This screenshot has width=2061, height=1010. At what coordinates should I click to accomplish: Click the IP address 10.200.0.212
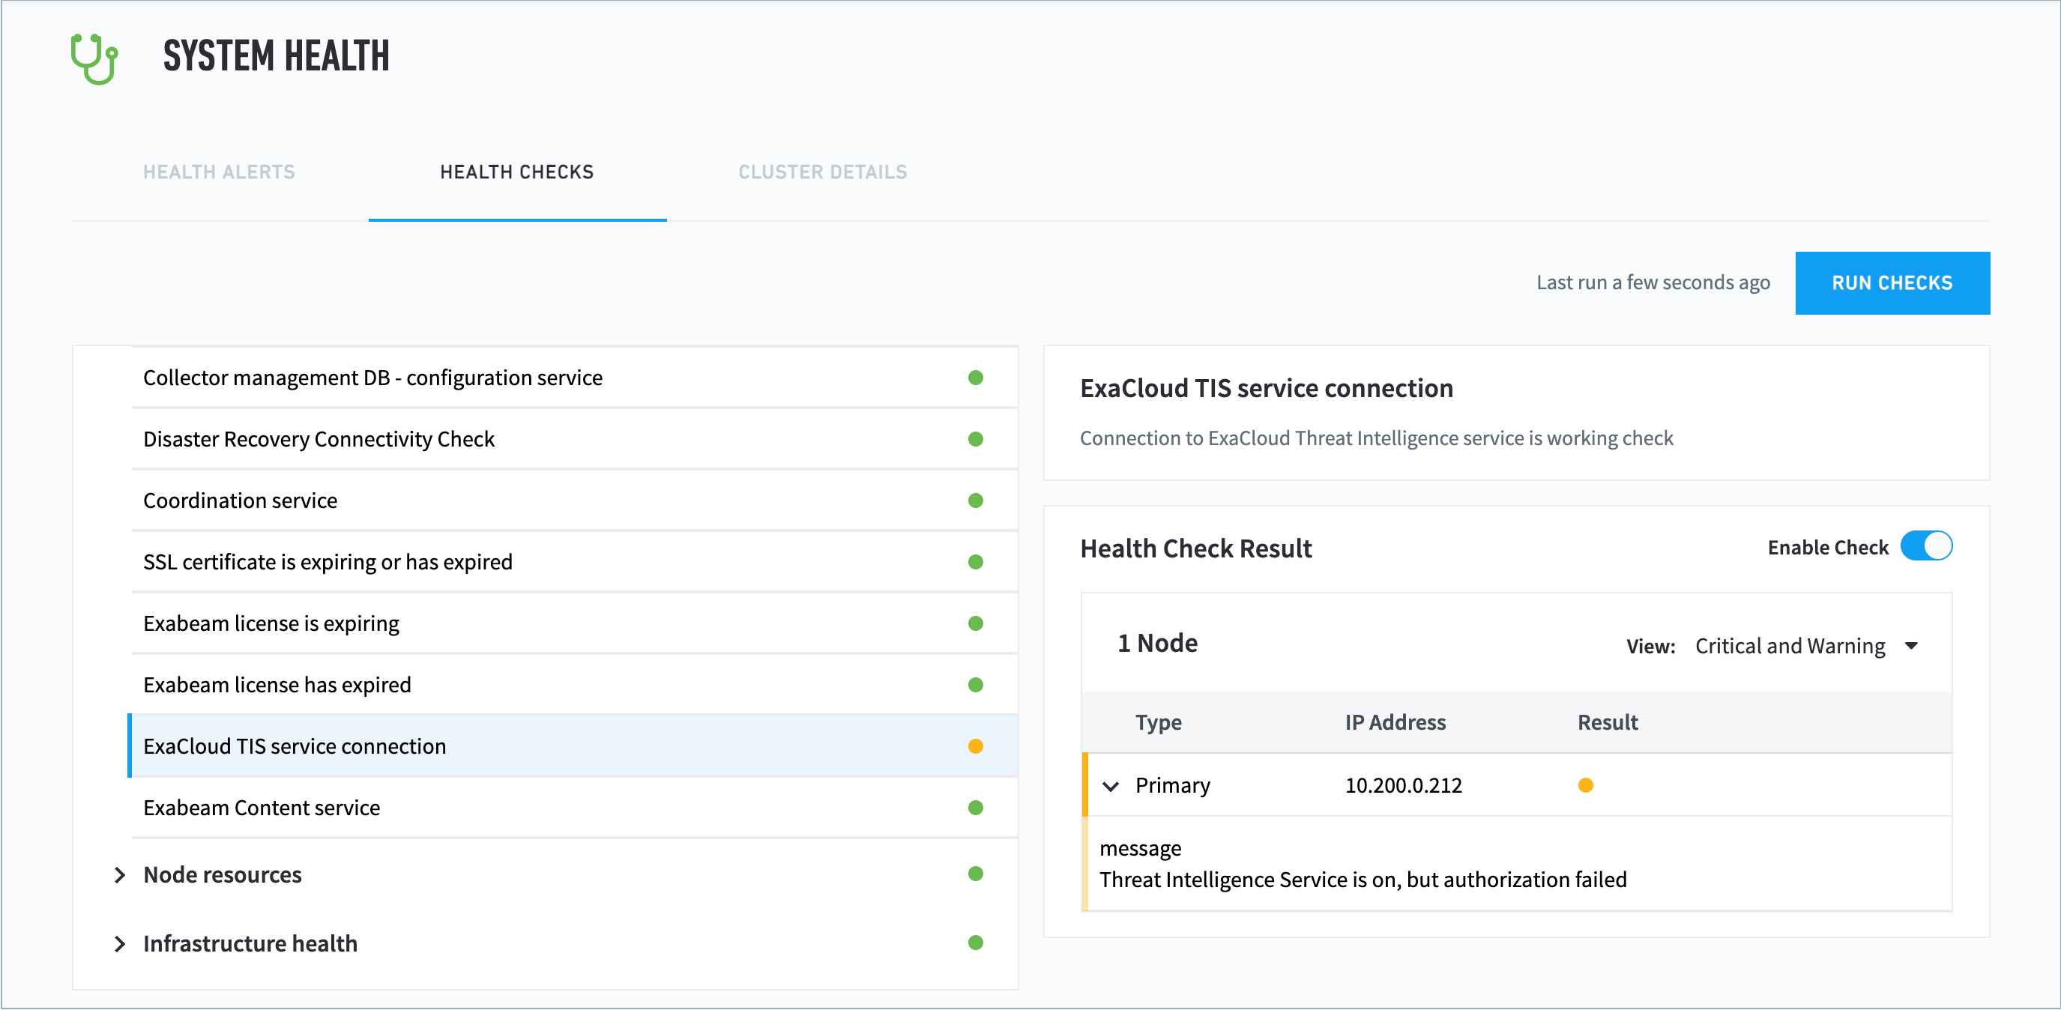1403,785
